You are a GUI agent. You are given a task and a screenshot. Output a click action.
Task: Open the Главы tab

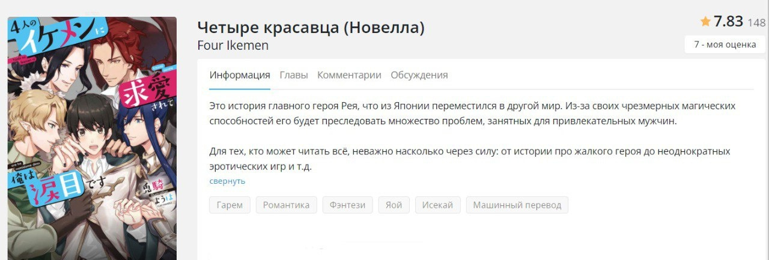(x=294, y=75)
